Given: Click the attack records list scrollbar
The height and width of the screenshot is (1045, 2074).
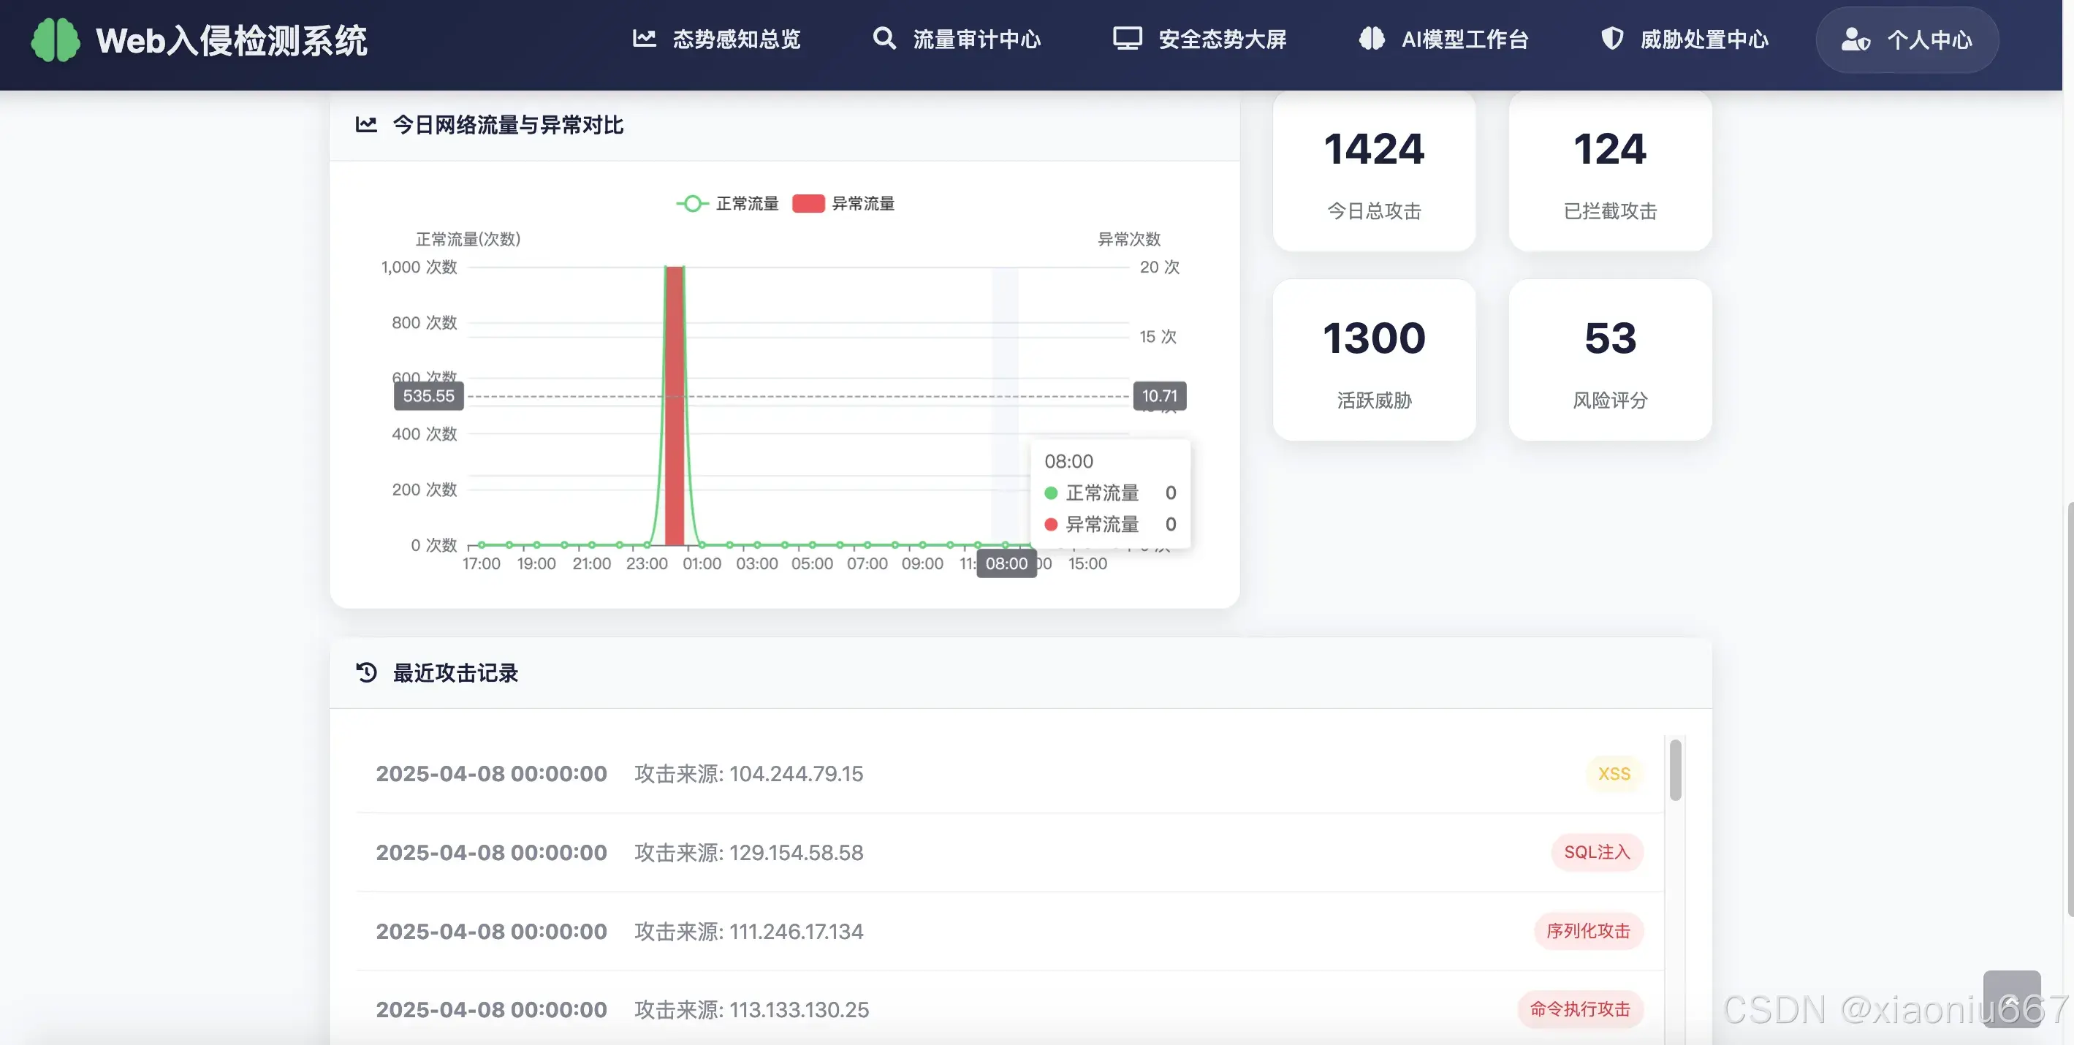Looking at the screenshot, I should [1676, 769].
